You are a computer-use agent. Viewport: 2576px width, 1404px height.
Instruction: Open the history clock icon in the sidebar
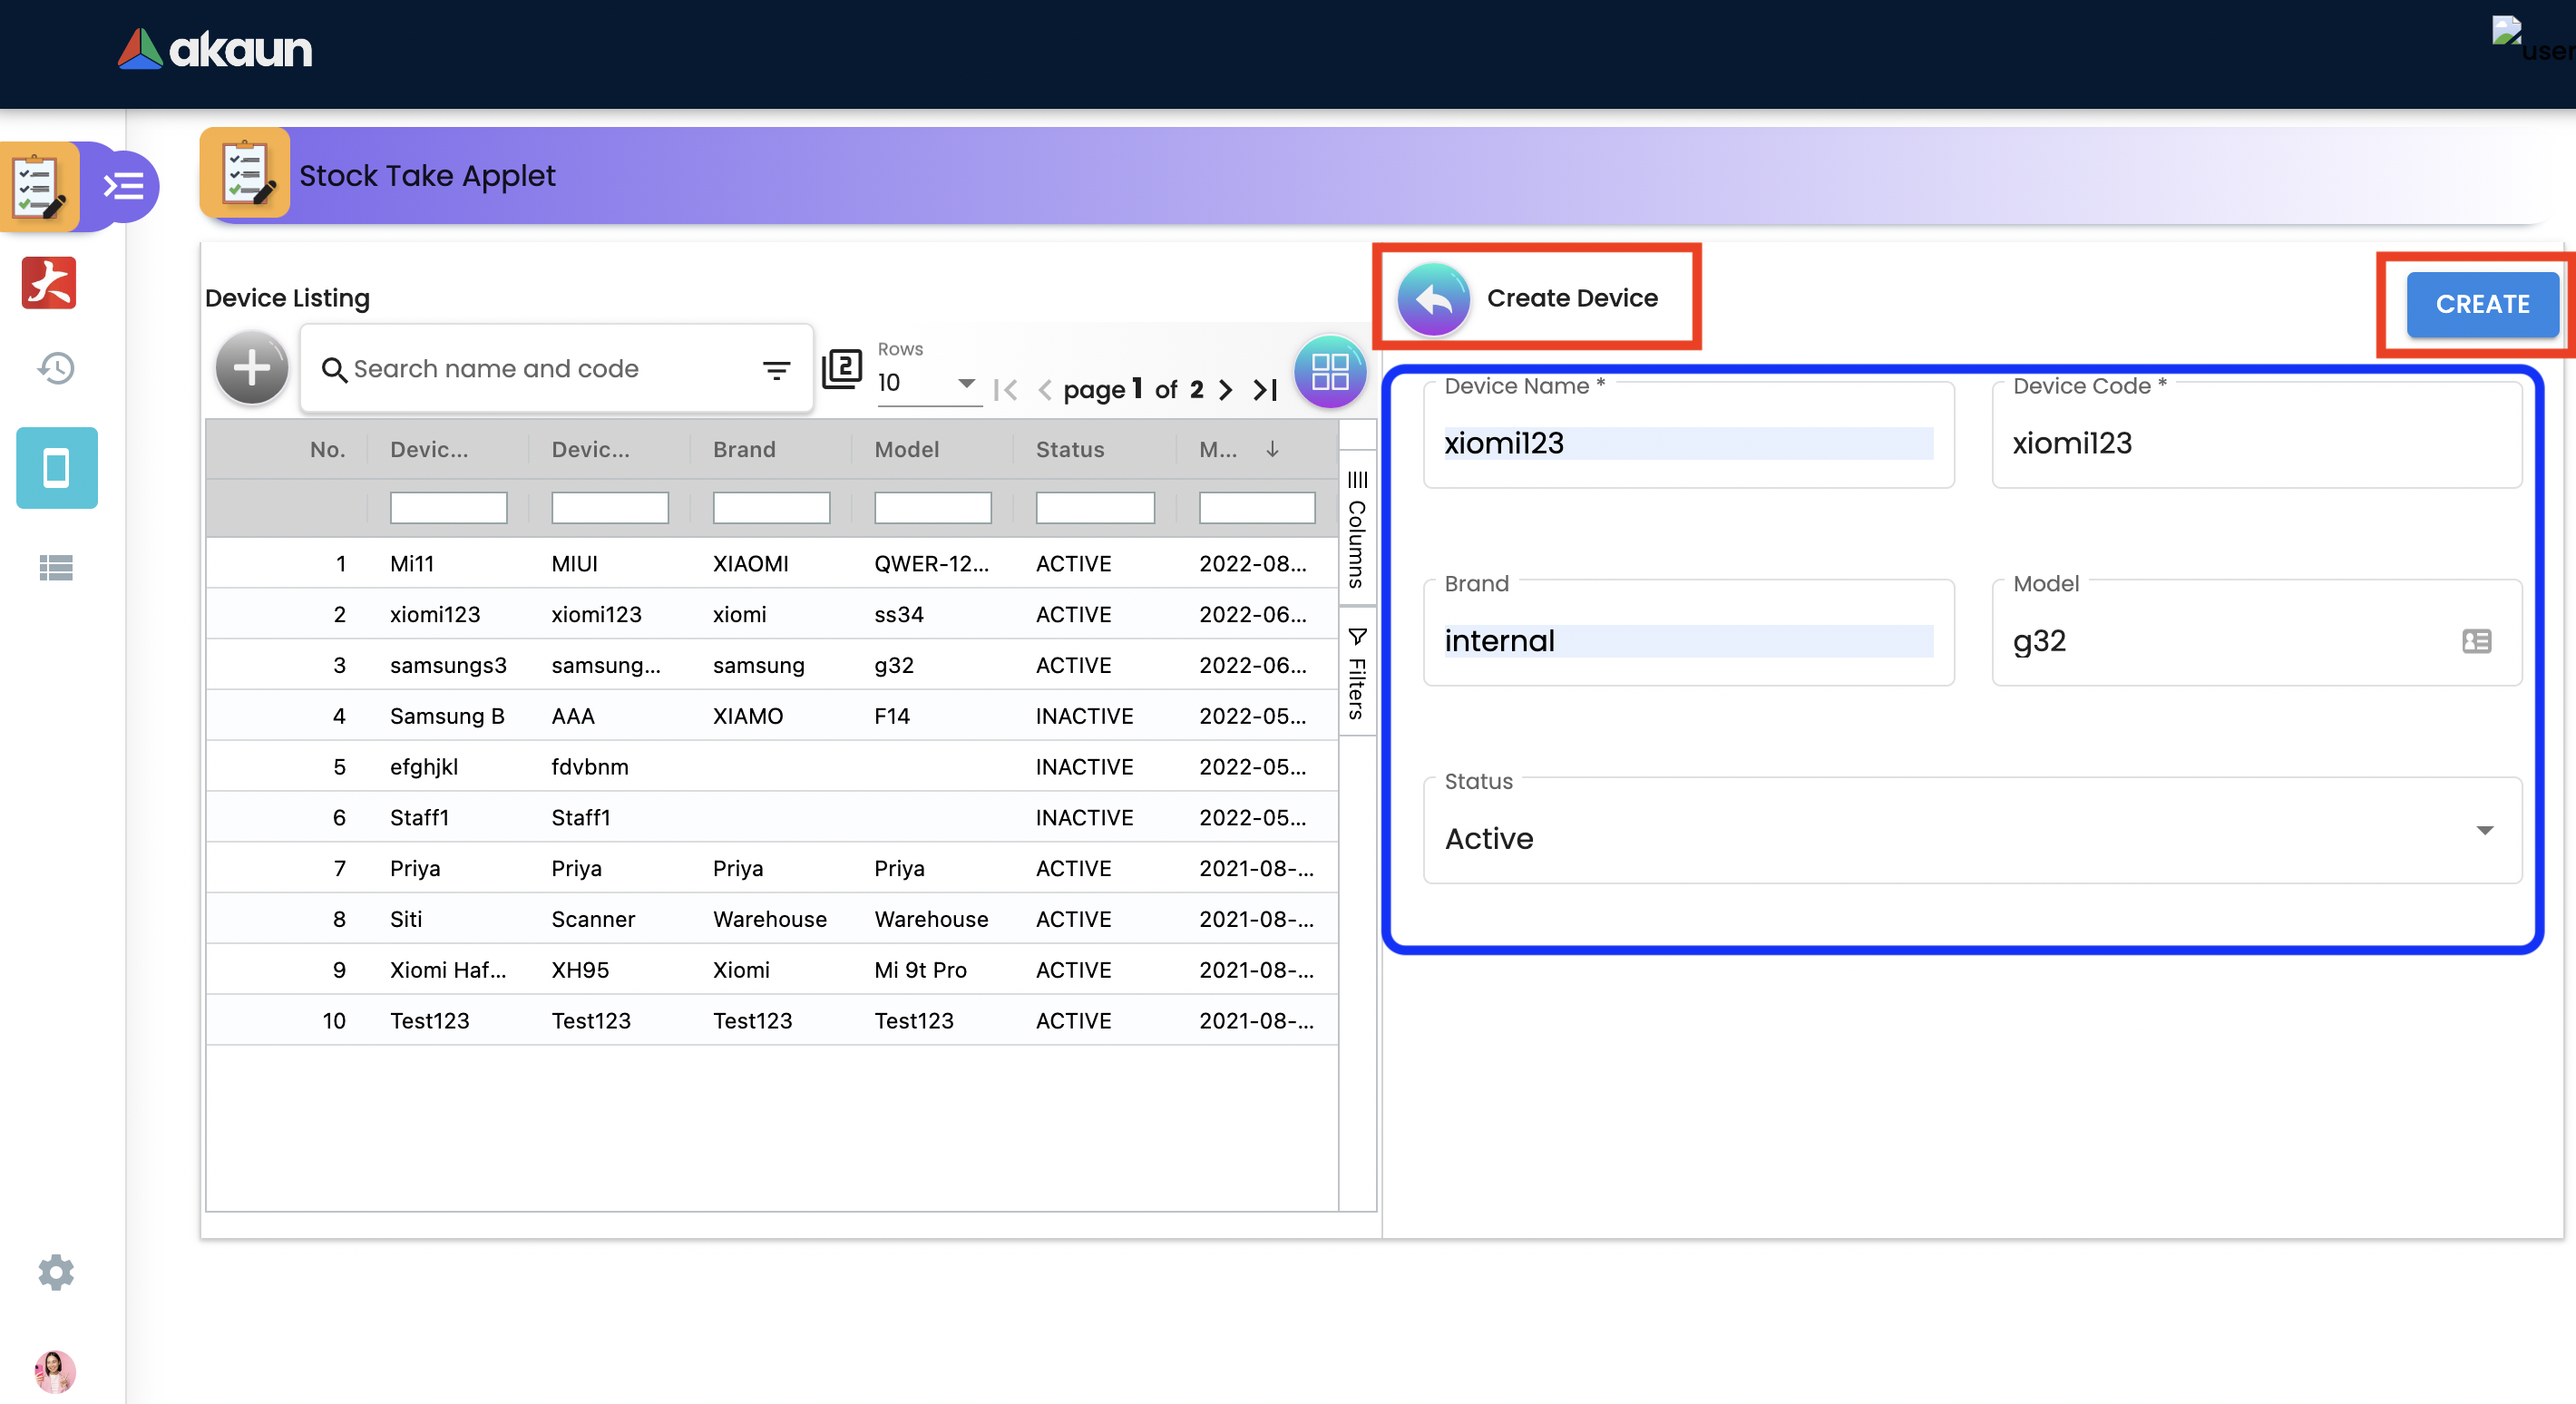56,369
